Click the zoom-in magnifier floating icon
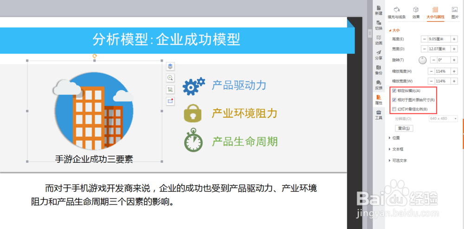464x229 pixels. pos(170,78)
